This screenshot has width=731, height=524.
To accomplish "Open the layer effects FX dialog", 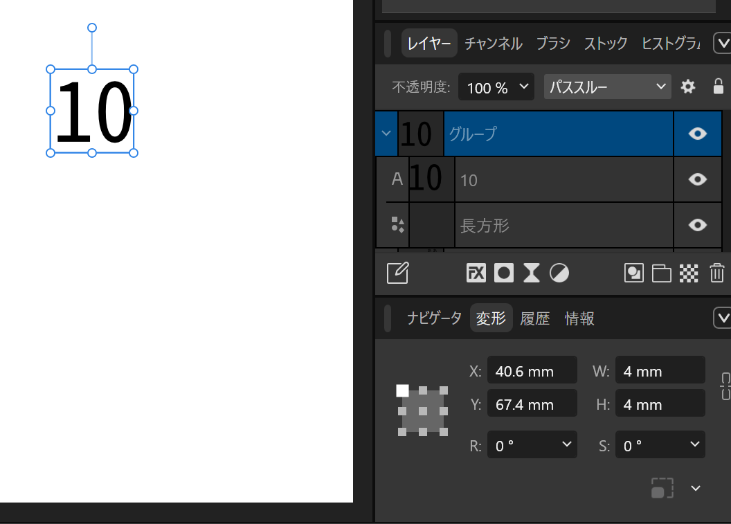I will (x=476, y=273).
